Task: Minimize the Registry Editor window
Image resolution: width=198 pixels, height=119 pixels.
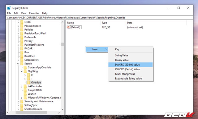Action: (169, 8)
